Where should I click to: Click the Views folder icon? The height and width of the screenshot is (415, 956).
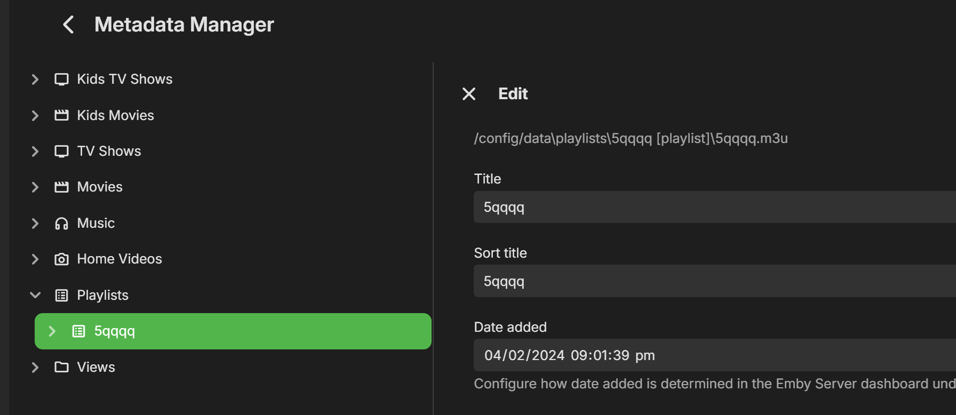61,367
